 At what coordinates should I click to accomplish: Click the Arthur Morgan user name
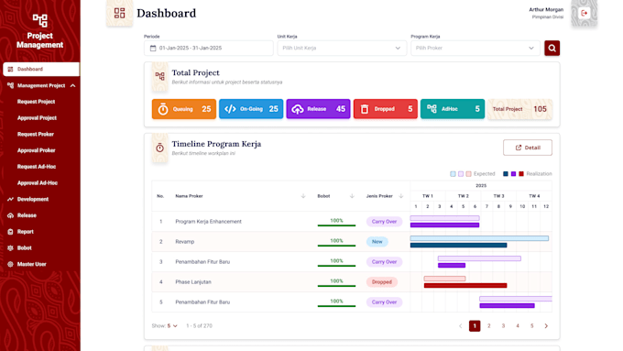[x=546, y=9]
